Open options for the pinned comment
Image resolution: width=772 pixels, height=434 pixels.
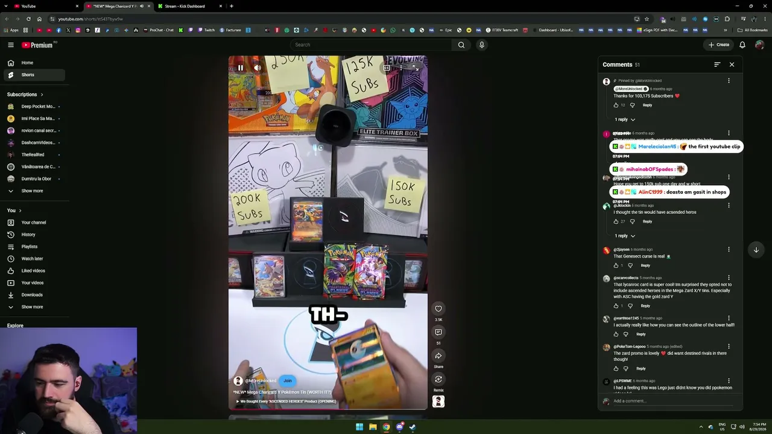(729, 81)
